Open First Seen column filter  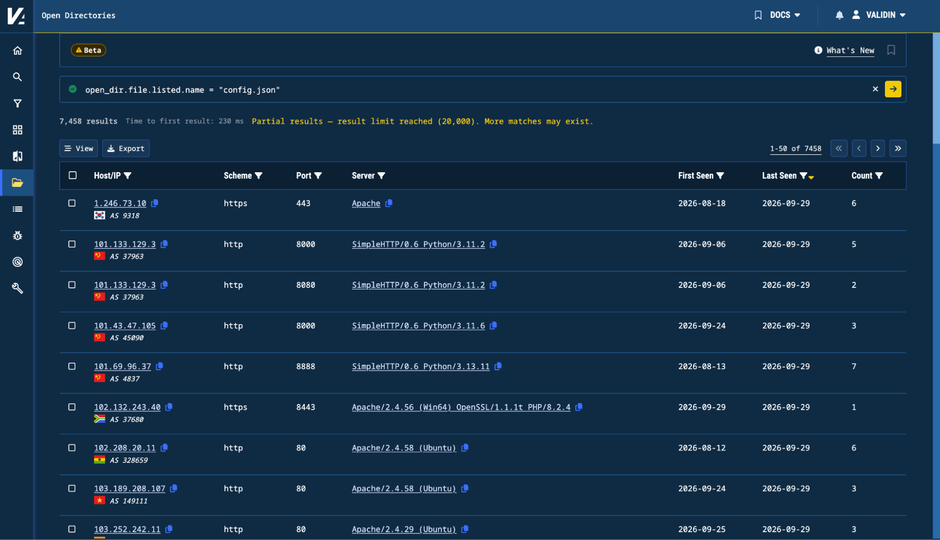[720, 176]
